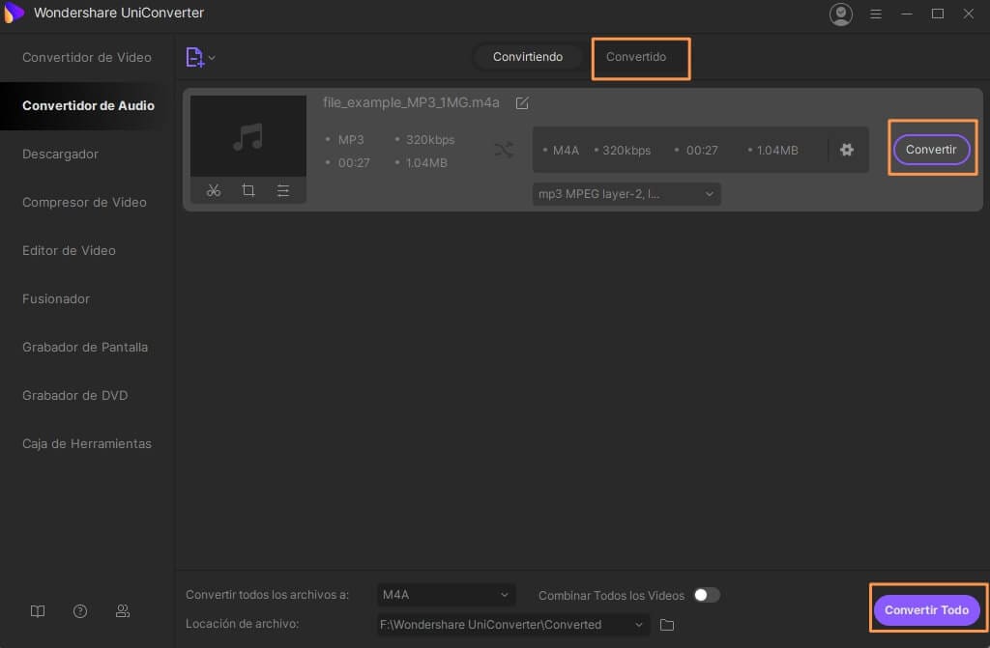990x648 pixels.
Task: Open the help question mark icon
Action: [80, 610]
